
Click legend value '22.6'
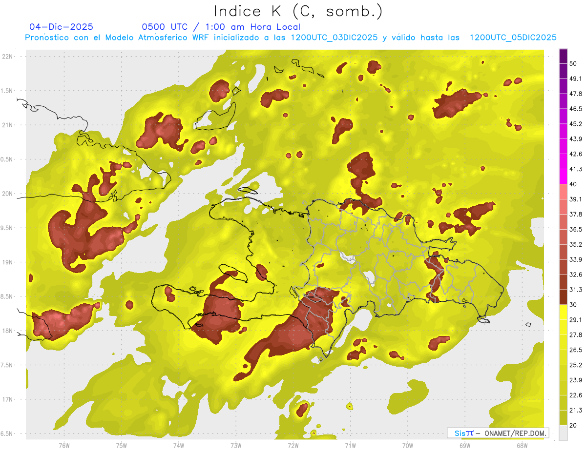[x=575, y=395]
